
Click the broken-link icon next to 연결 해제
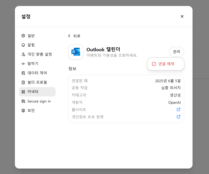[x=154, y=64]
